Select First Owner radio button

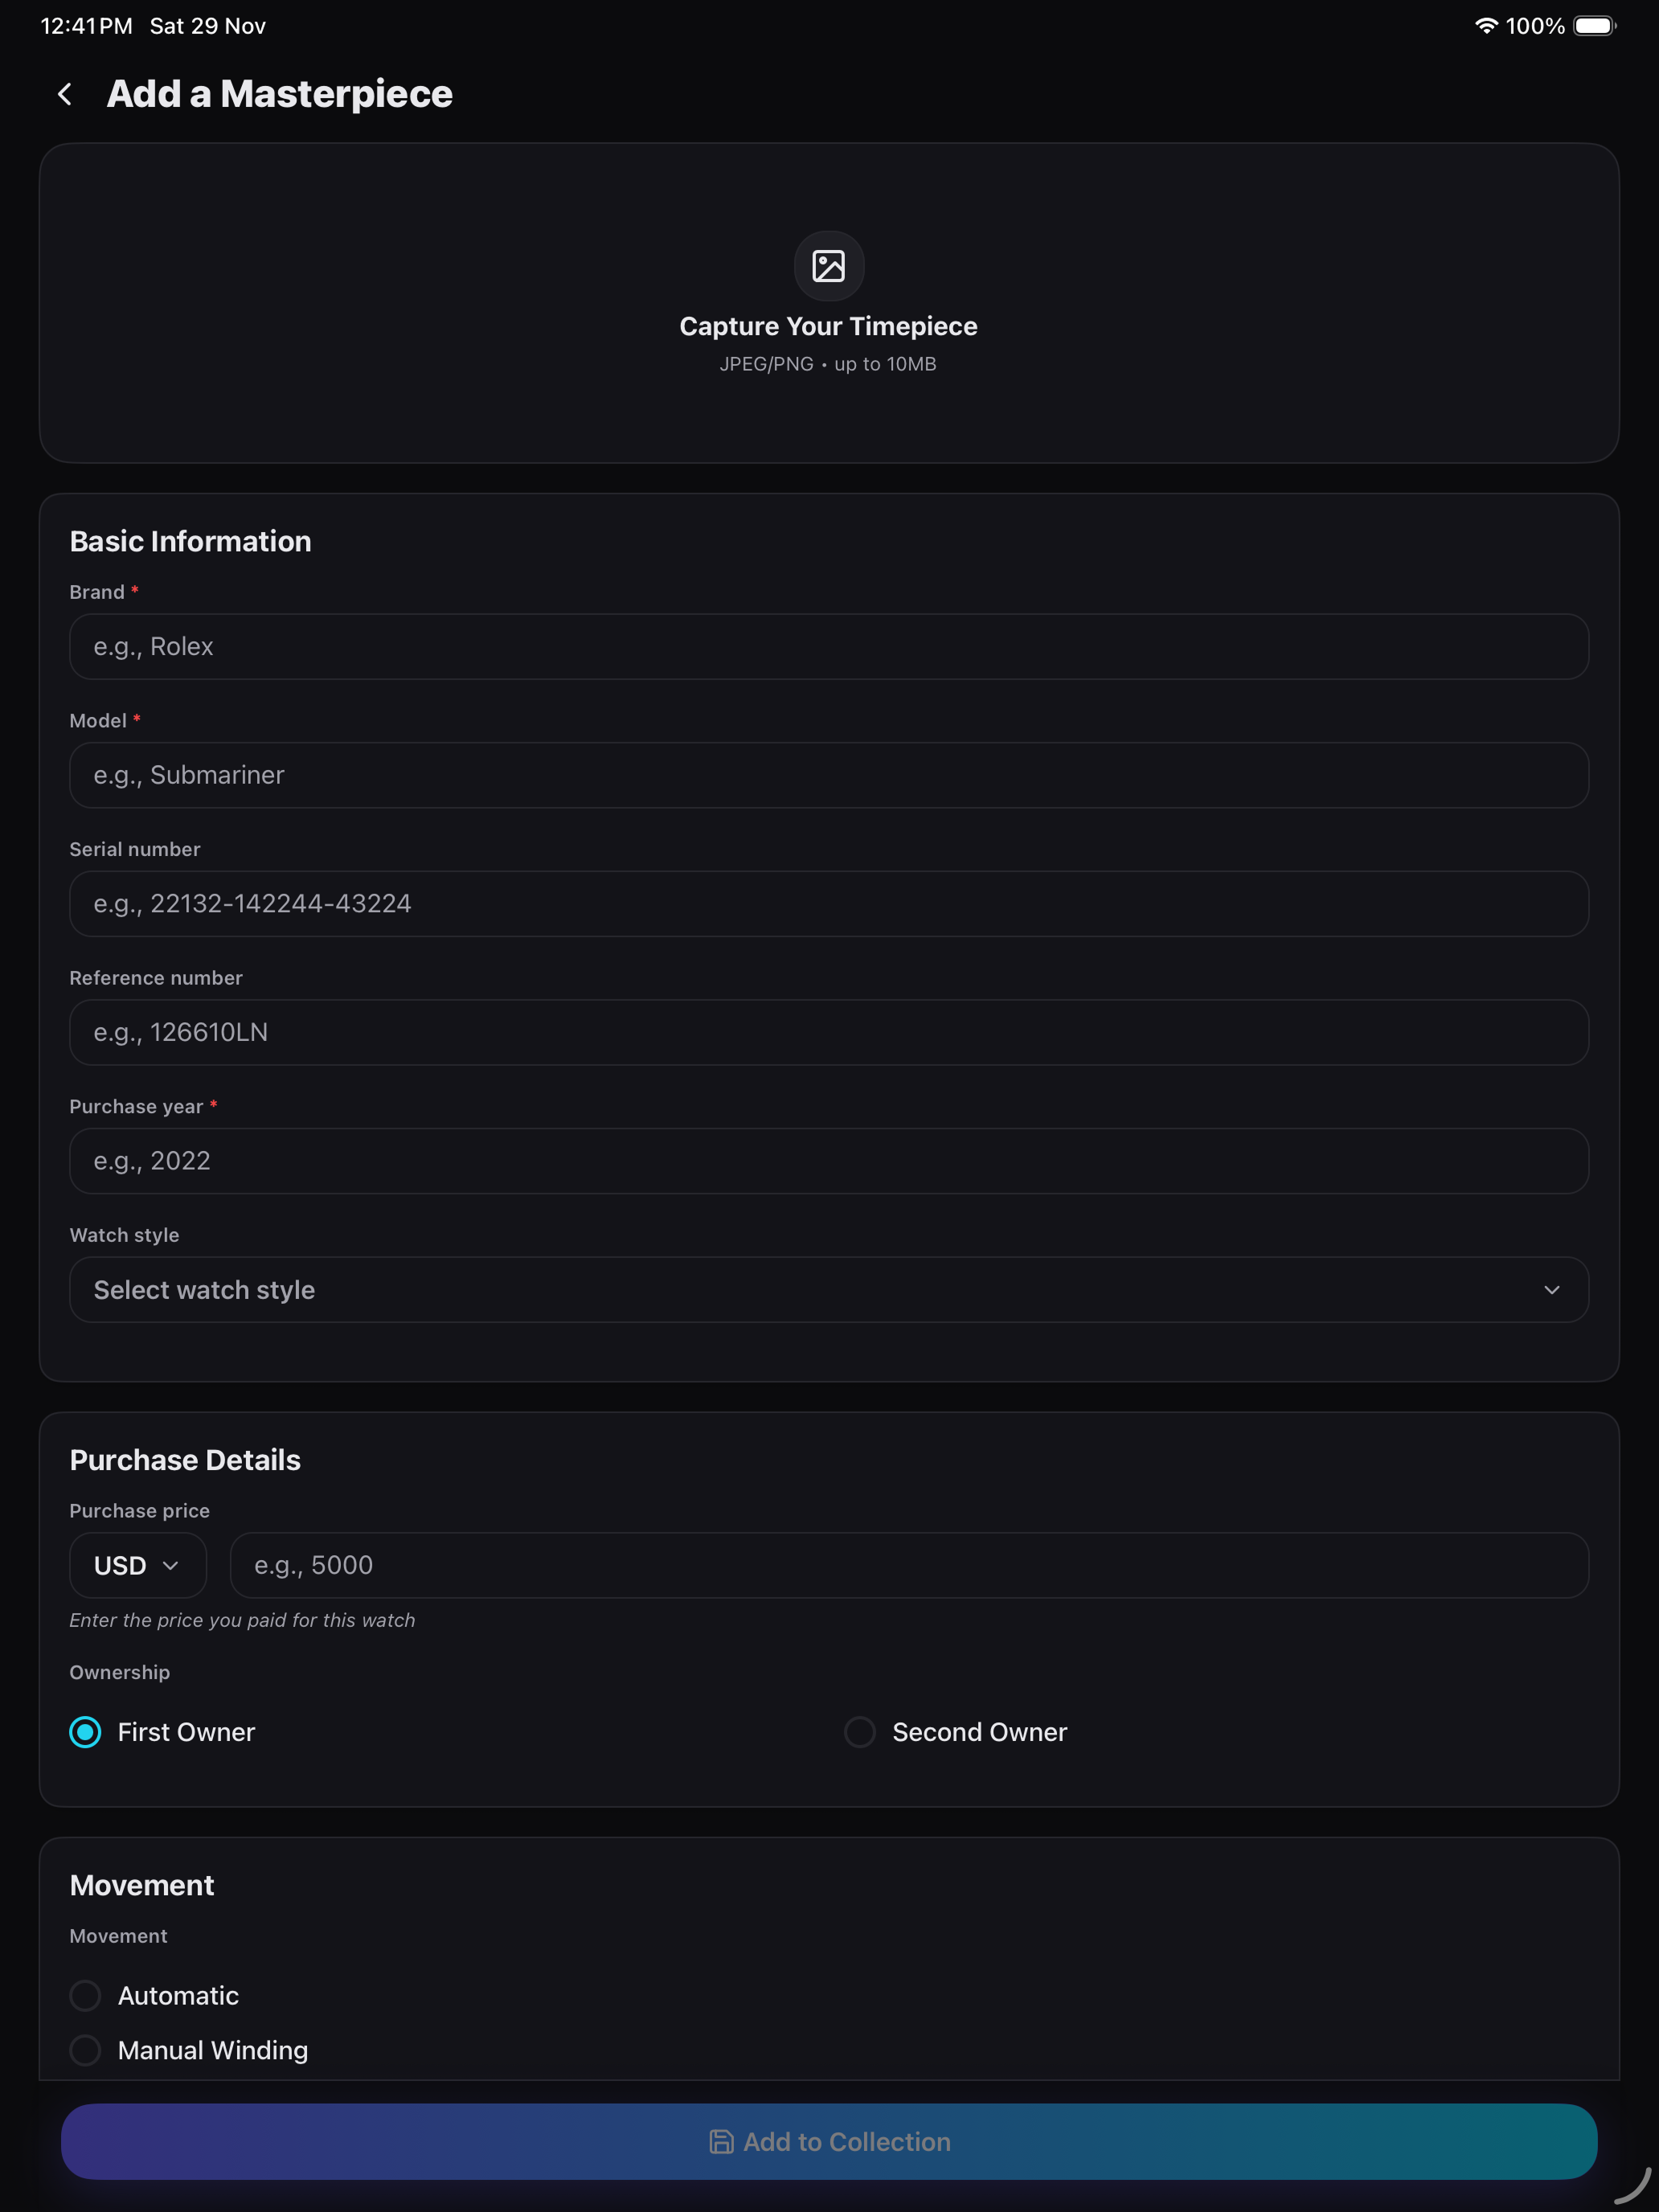[85, 1732]
